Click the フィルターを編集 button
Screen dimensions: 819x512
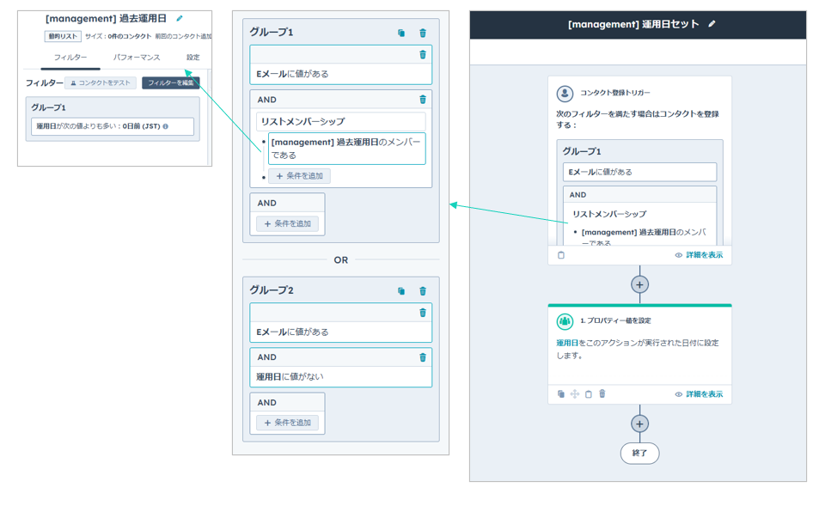click(x=170, y=83)
